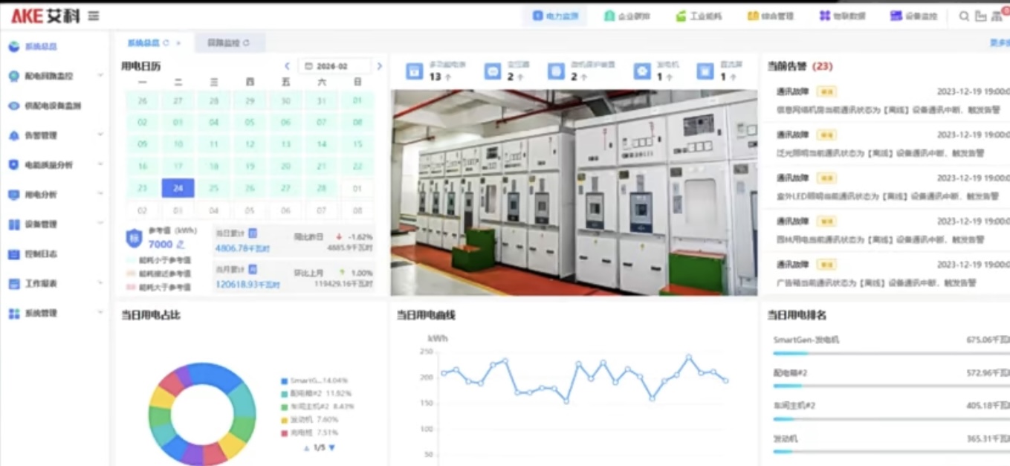Click the bell icon for 告警管理

click(x=13, y=135)
